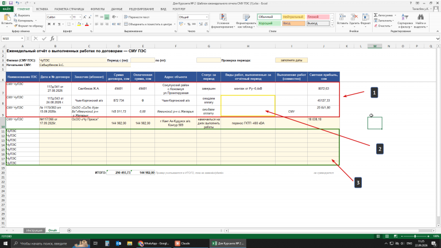Click the Undo arrow icon

17,3
